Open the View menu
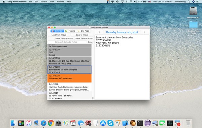The image size is (202, 128). pos(52,2)
